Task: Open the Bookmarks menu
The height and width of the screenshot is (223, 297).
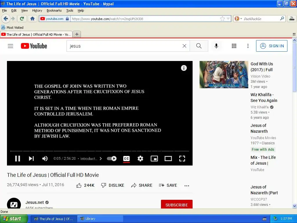Action: (x=54, y=10)
